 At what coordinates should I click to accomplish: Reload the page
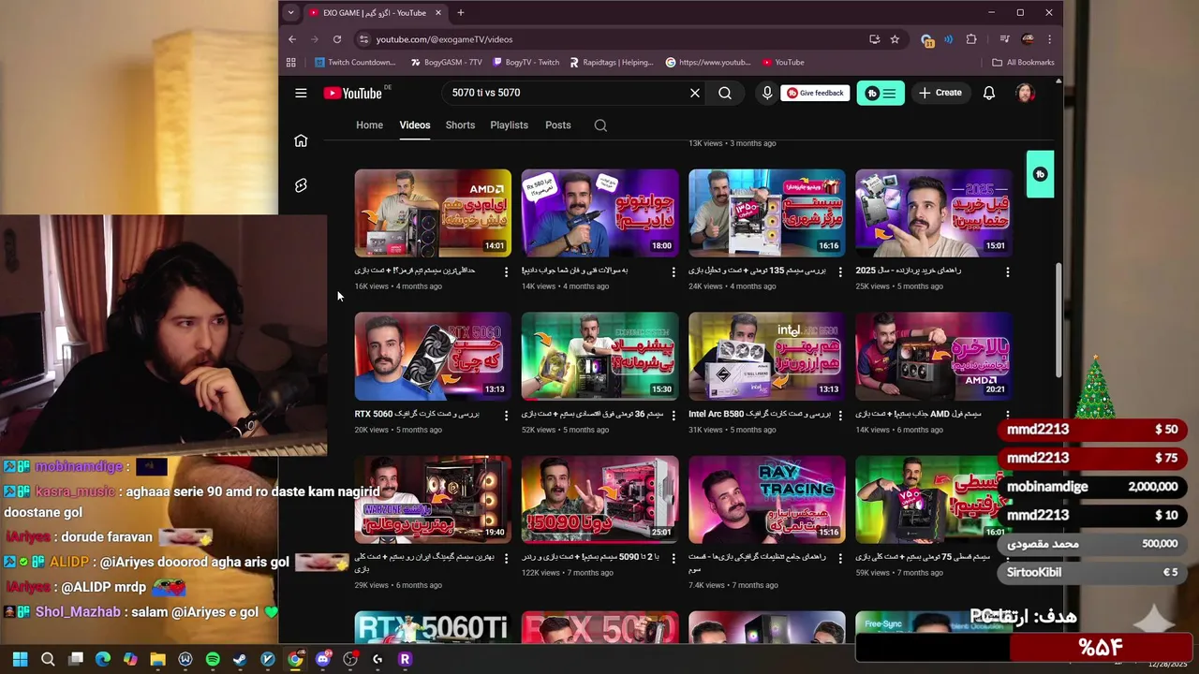[x=337, y=39]
